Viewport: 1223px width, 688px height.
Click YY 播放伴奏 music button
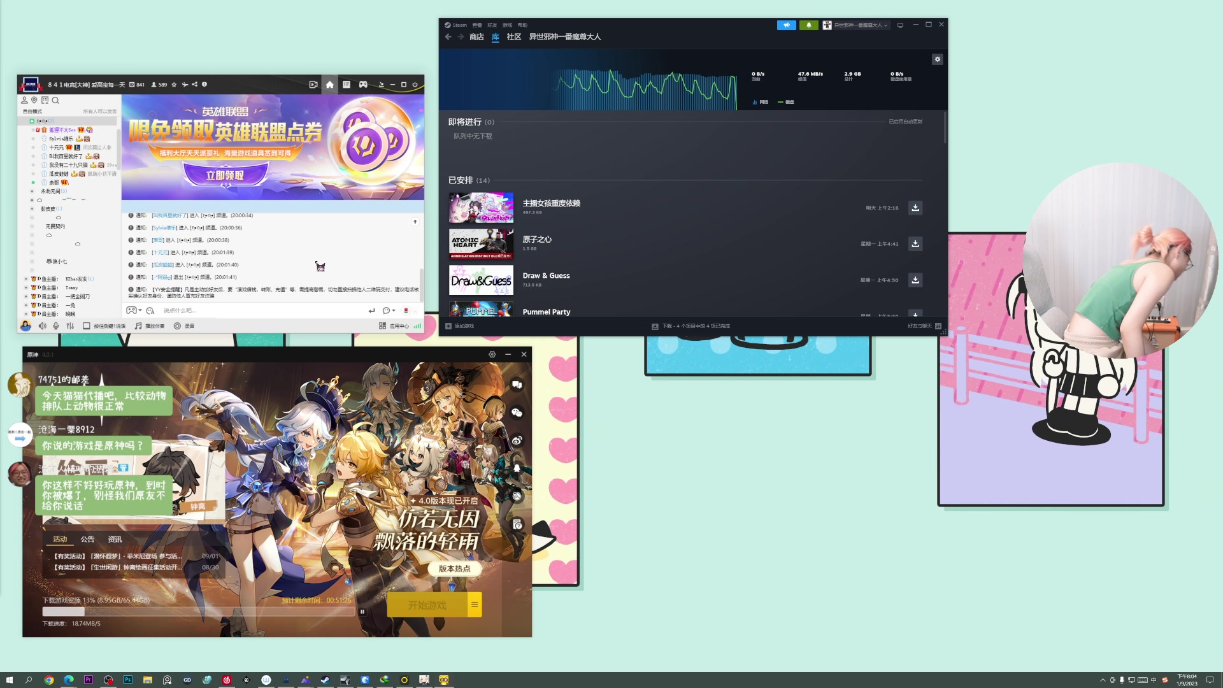click(x=150, y=326)
